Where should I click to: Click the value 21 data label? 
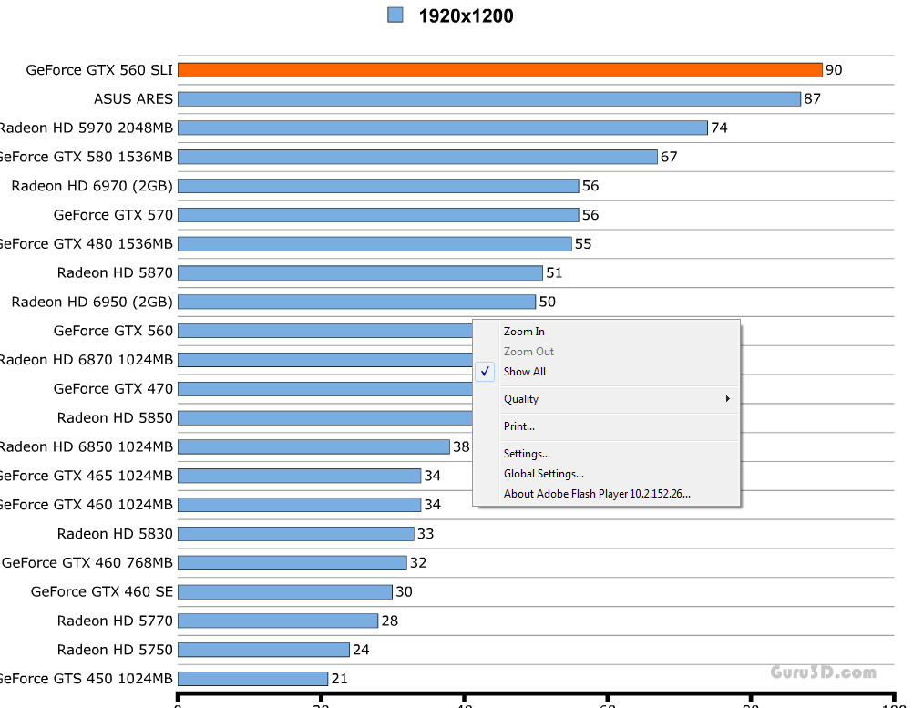click(340, 679)
